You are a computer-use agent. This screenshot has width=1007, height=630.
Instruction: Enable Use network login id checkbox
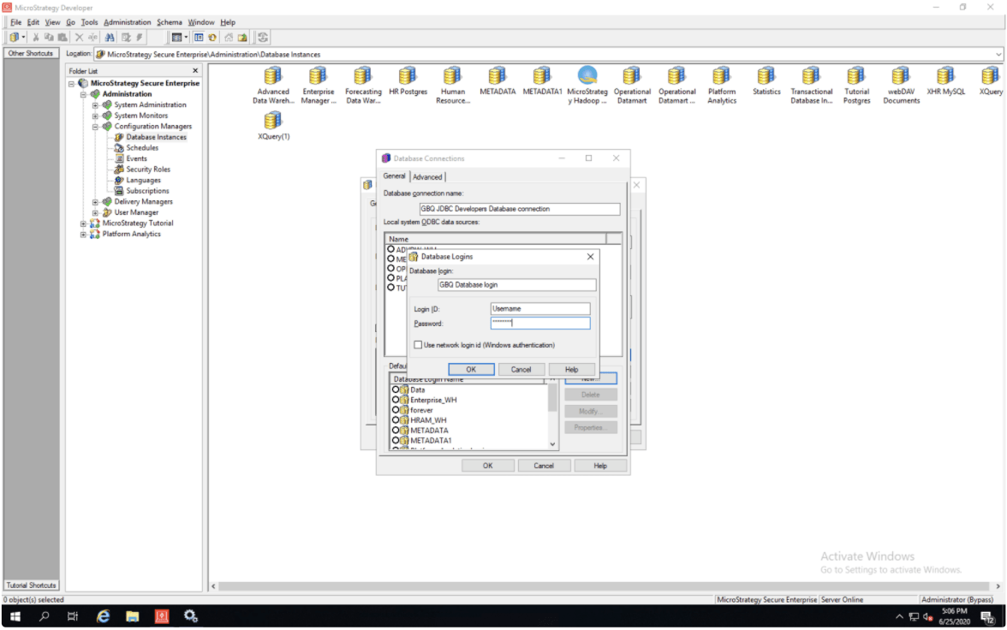[418, 345]
